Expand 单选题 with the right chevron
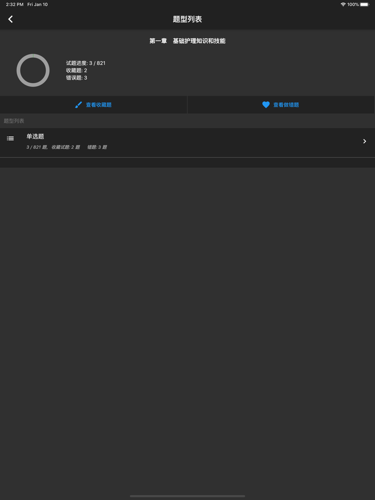 tap(364, 141)
